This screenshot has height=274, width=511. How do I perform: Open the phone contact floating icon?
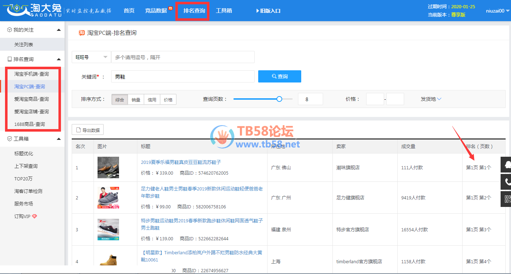(x=506, y=182)
